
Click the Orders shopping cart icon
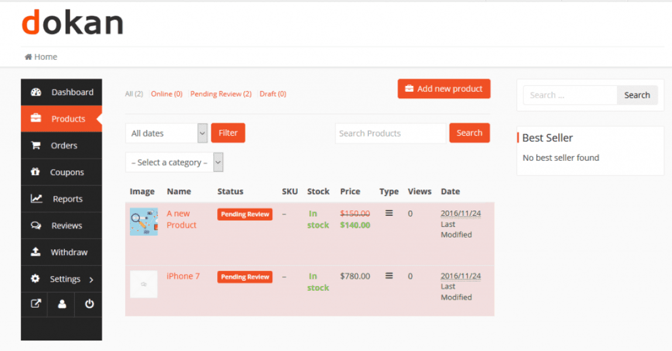[36, 146]
